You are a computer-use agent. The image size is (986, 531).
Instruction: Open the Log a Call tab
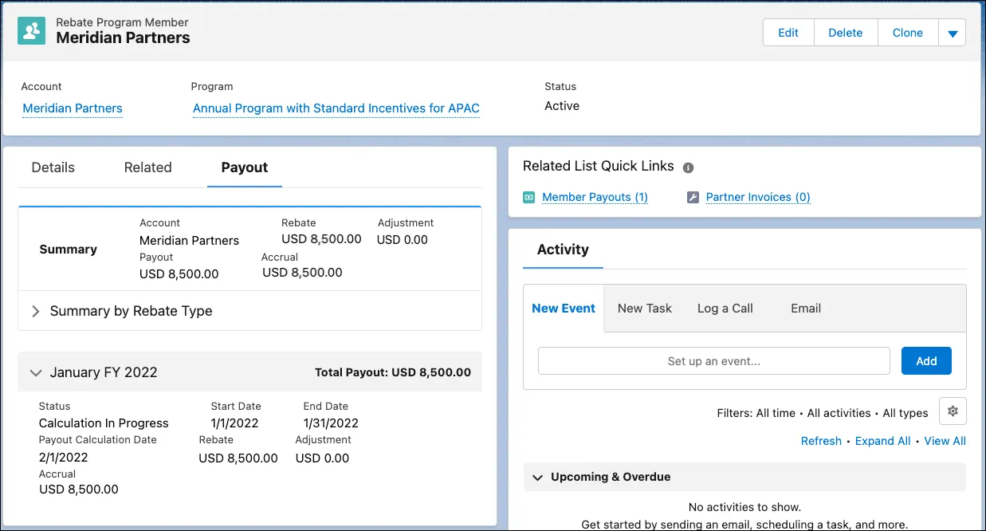point(725,309)
